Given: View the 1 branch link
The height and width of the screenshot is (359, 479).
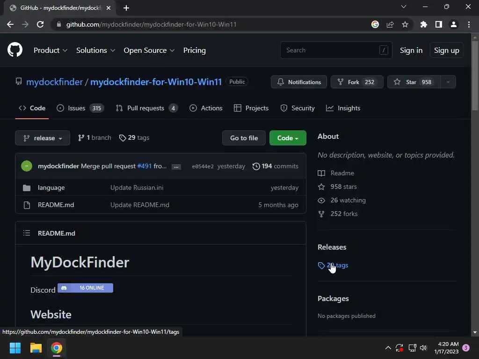Looking at the screenshot, I should point(94,138).
